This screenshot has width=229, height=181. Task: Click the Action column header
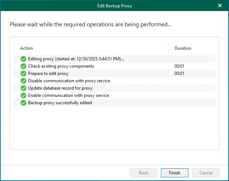[x=26, y=48]
